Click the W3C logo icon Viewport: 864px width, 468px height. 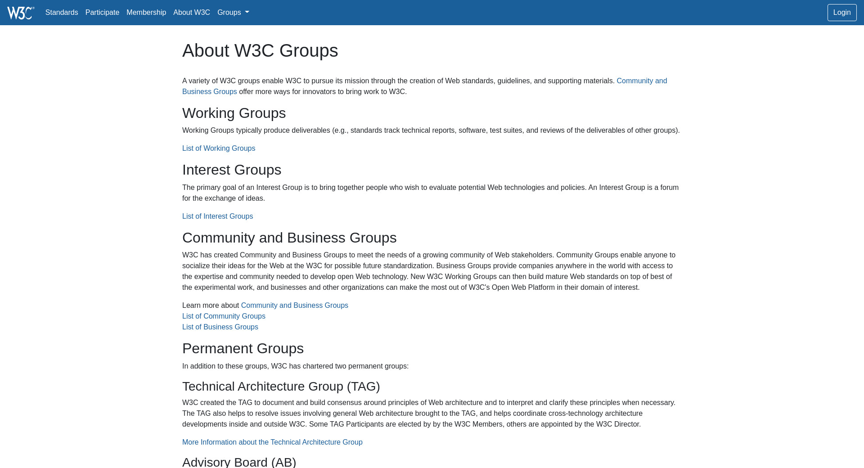tap(21, 13)
